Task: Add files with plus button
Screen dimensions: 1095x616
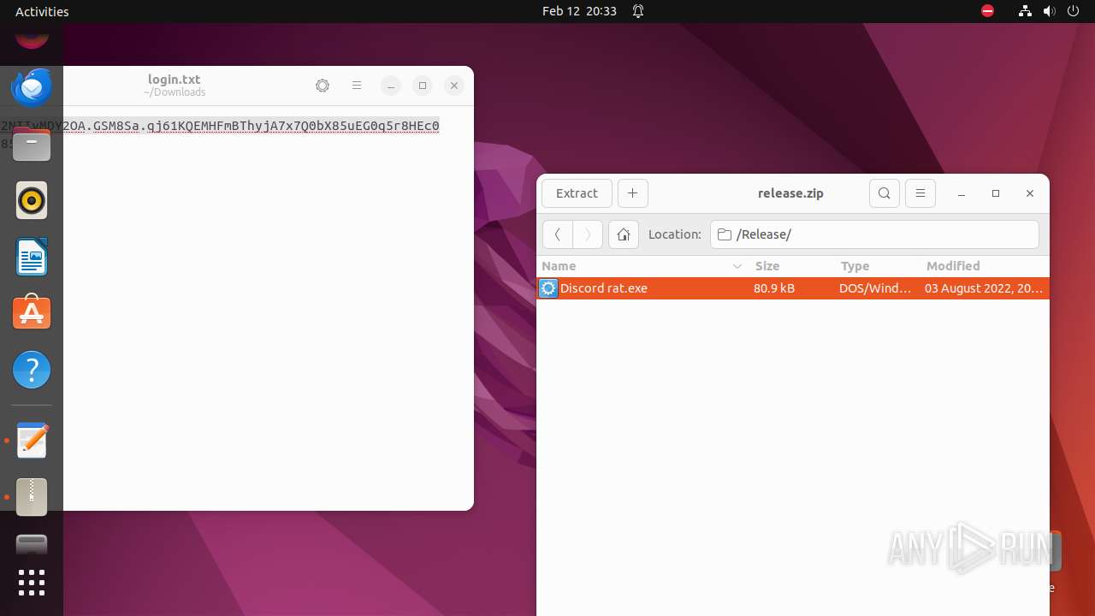Action: (x=632, y=193)
